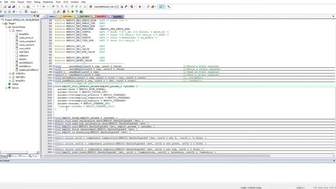Image resolution: width=336 pixels, height=189 pixels.
Task: Switch to the main.c editor tab
Action: [50, 16]
